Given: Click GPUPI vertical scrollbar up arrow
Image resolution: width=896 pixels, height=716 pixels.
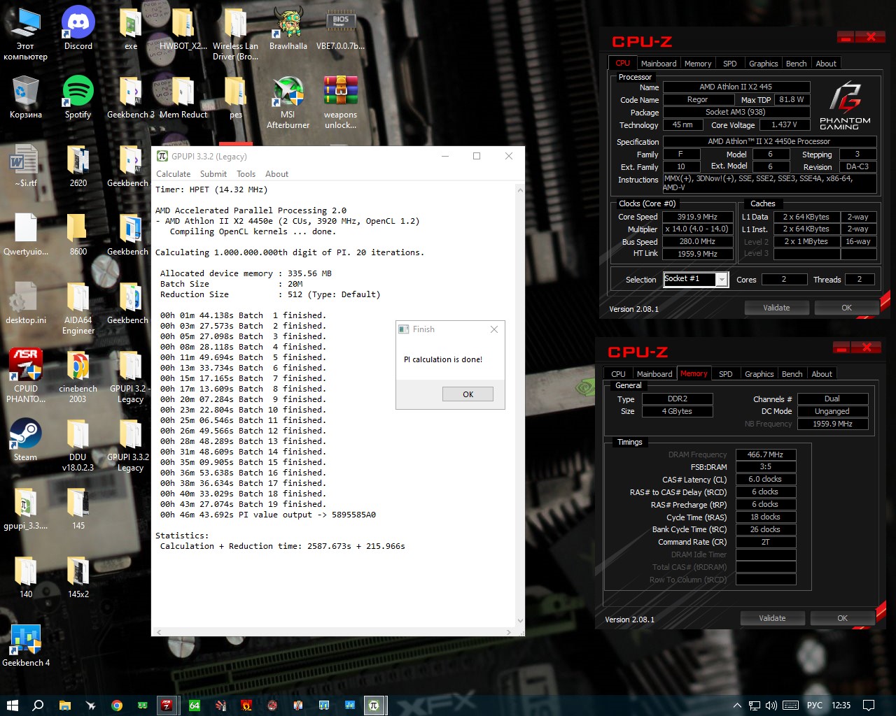Looking at the screenshot, I should [519, 189].
